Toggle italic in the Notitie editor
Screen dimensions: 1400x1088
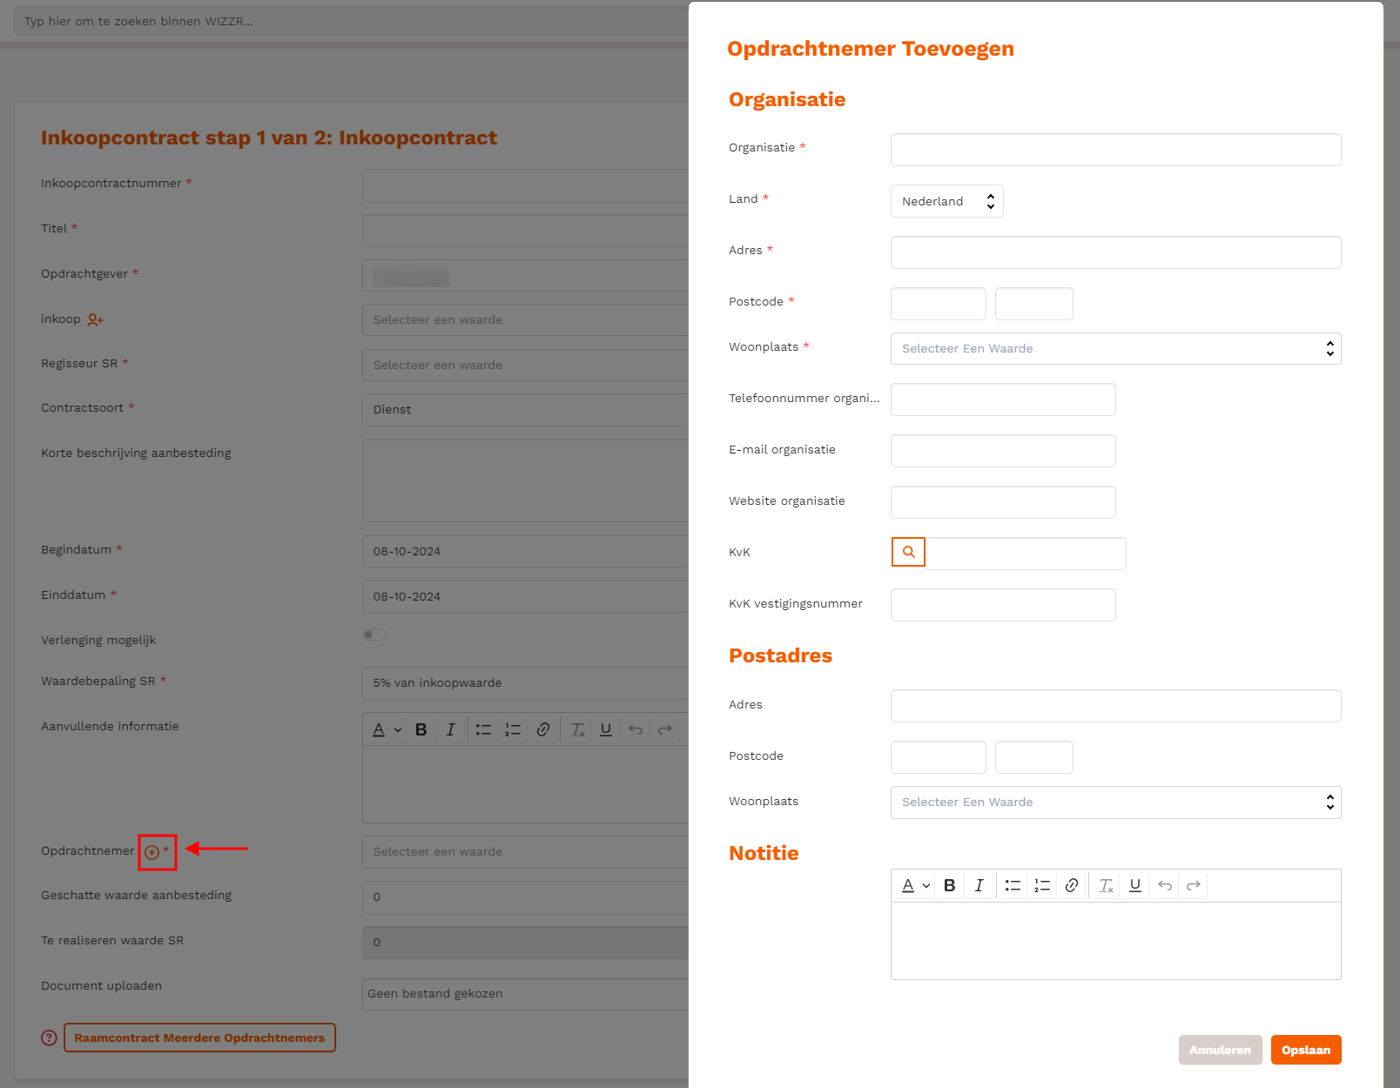pyautogui.click(x=979, y=885)
